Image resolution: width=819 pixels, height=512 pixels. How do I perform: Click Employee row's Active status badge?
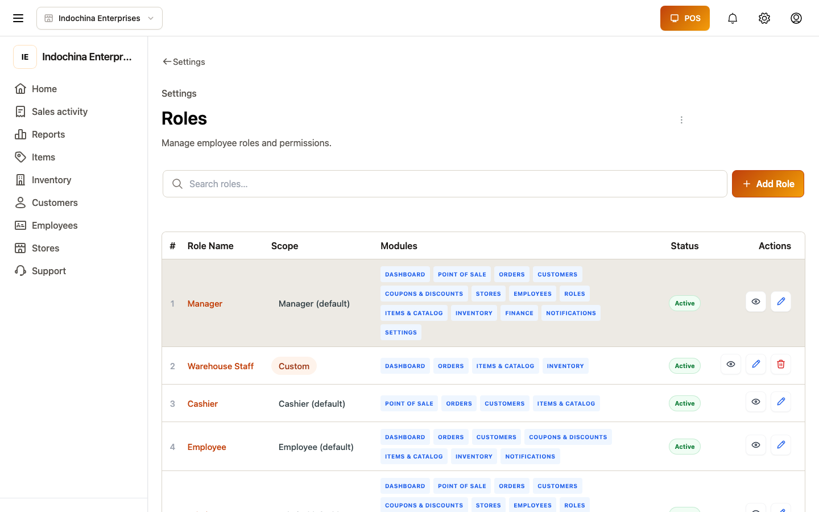pyautogui.click(x=685, y=447)
